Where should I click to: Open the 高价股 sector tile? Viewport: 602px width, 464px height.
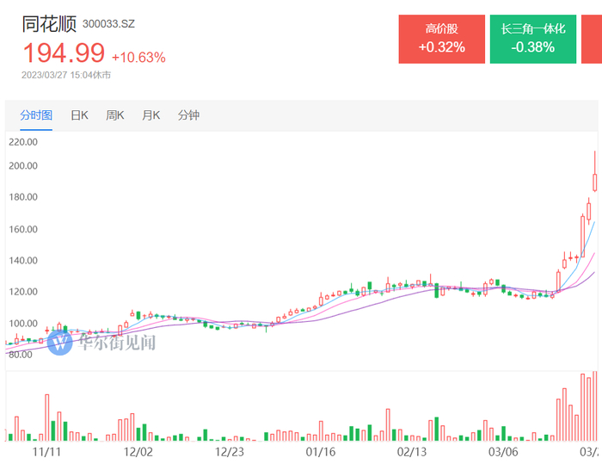tap(441, 39)
